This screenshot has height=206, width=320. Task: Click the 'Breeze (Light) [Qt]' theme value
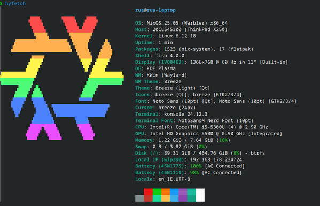pyautogui.click(x=183, y=88)
